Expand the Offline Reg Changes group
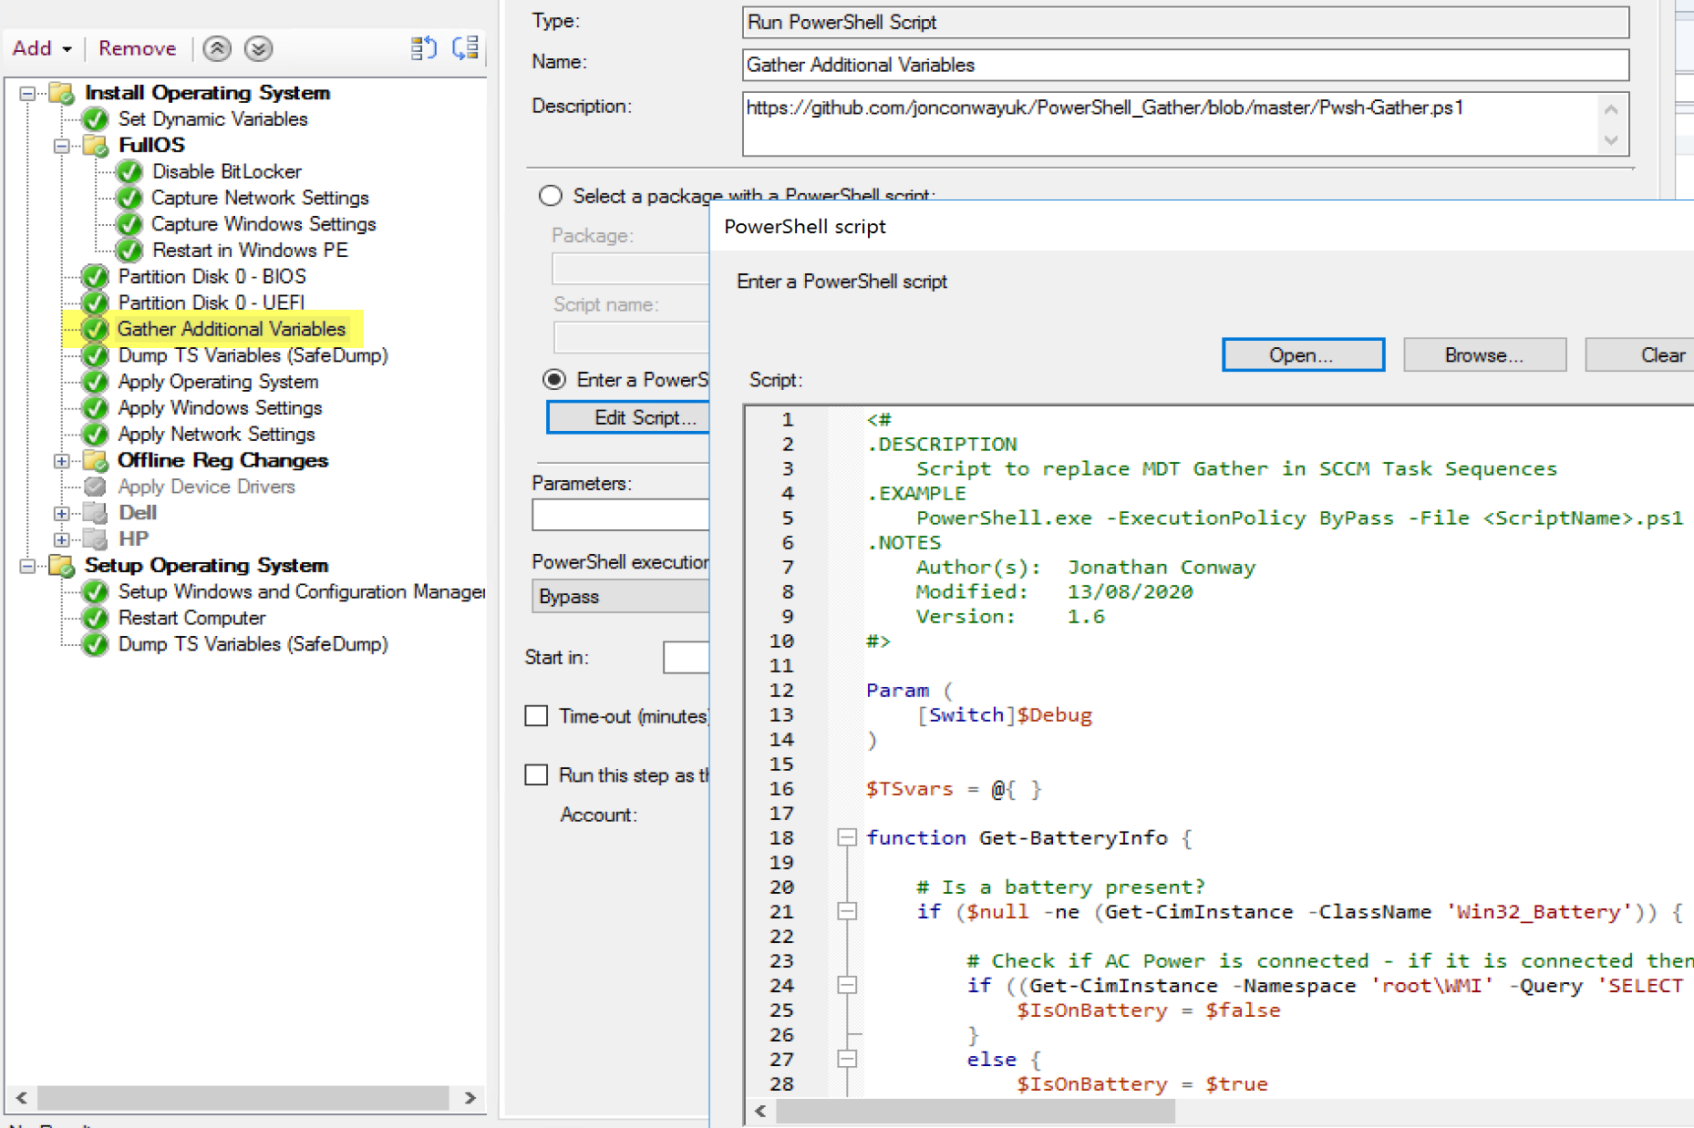Screen dimensions: 1694x1128 coord(62,461)
